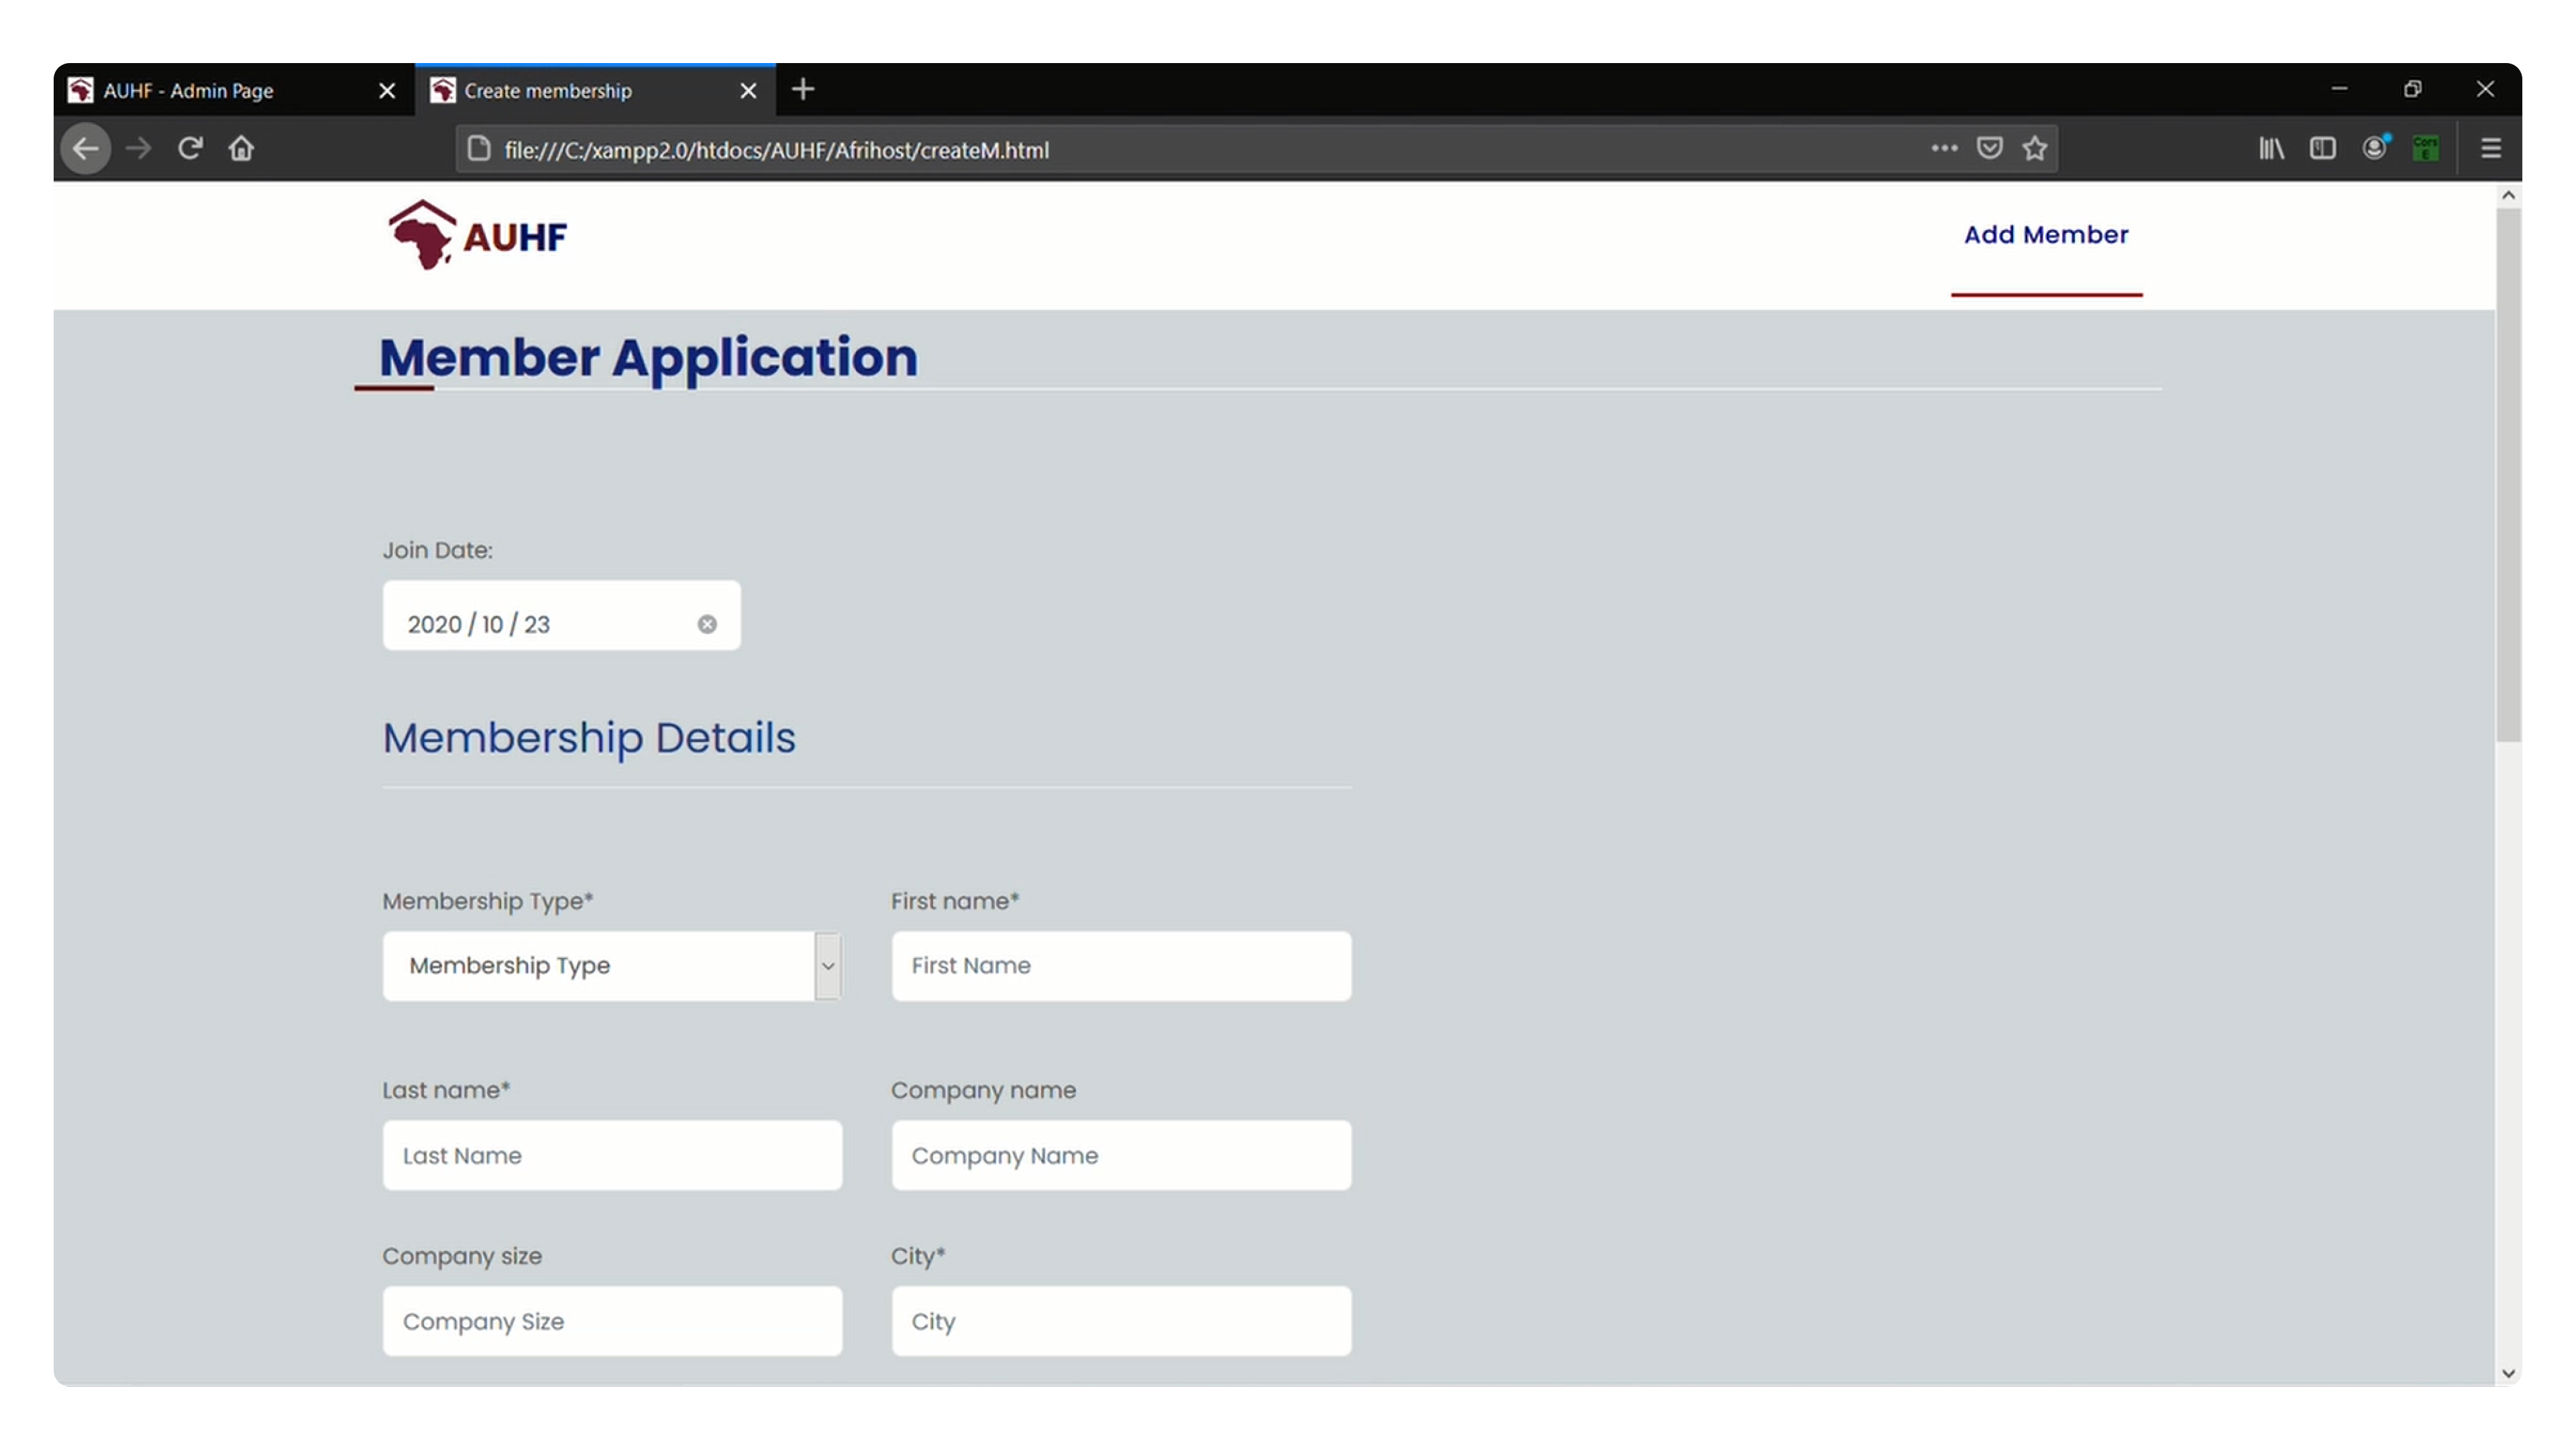This screenshot has width=2576, height=1449.
Task: Click the browser Back arrow button
Action: point(86,149)
